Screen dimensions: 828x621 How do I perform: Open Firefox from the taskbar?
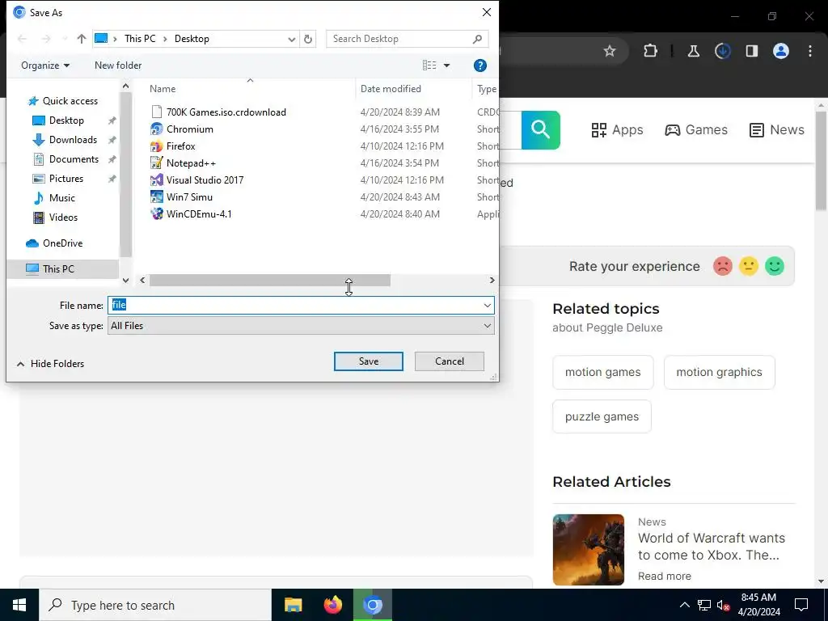(x=332, y=605)
